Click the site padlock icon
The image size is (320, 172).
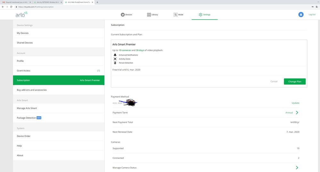click(x=16, y=7)
